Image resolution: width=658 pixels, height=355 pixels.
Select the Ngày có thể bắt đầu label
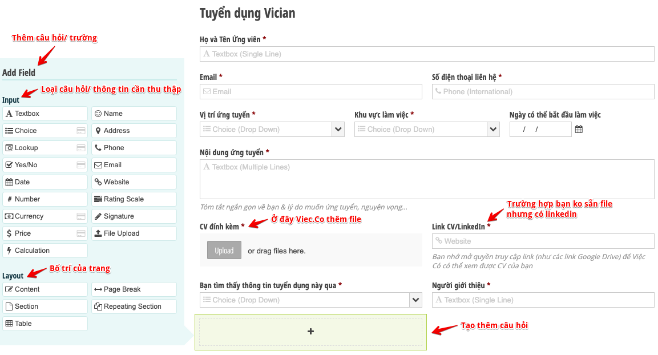(555, 115)
